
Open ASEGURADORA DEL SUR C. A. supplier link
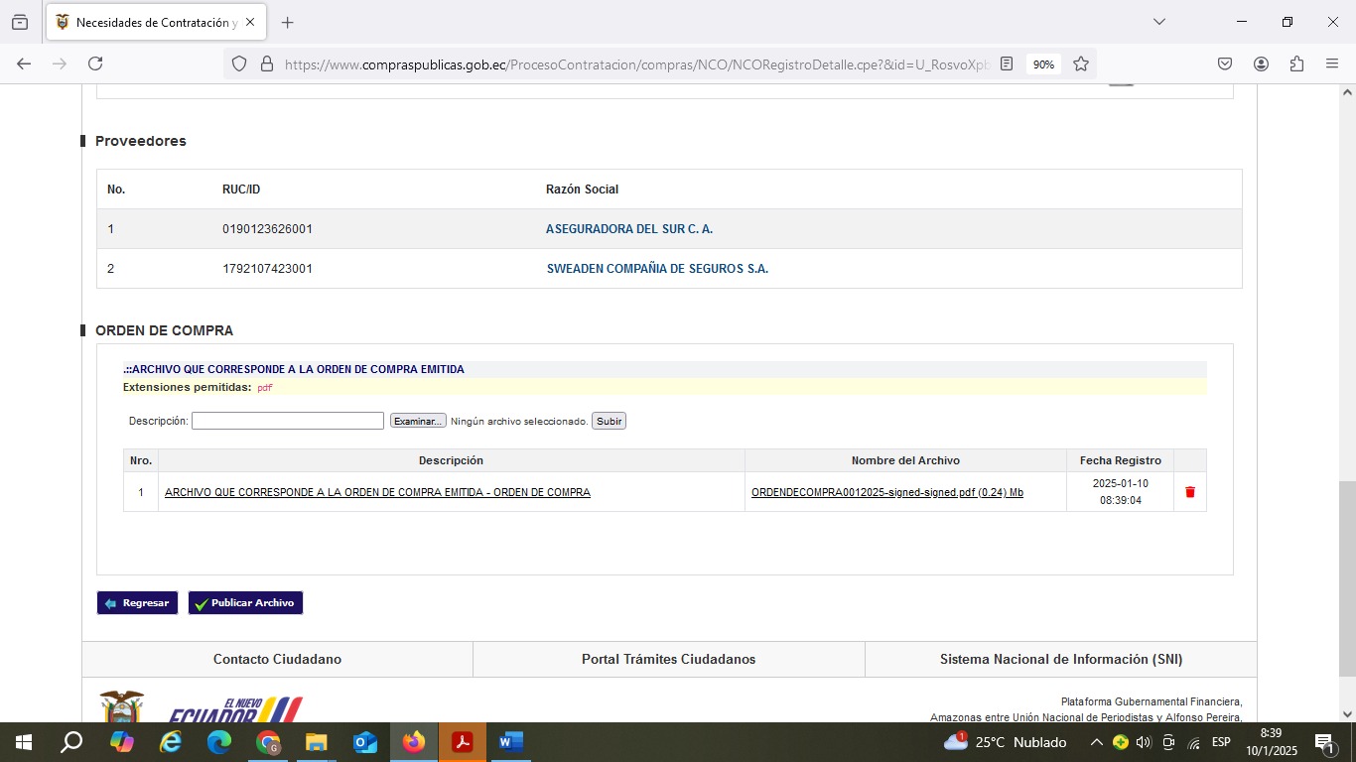point(629,229)
